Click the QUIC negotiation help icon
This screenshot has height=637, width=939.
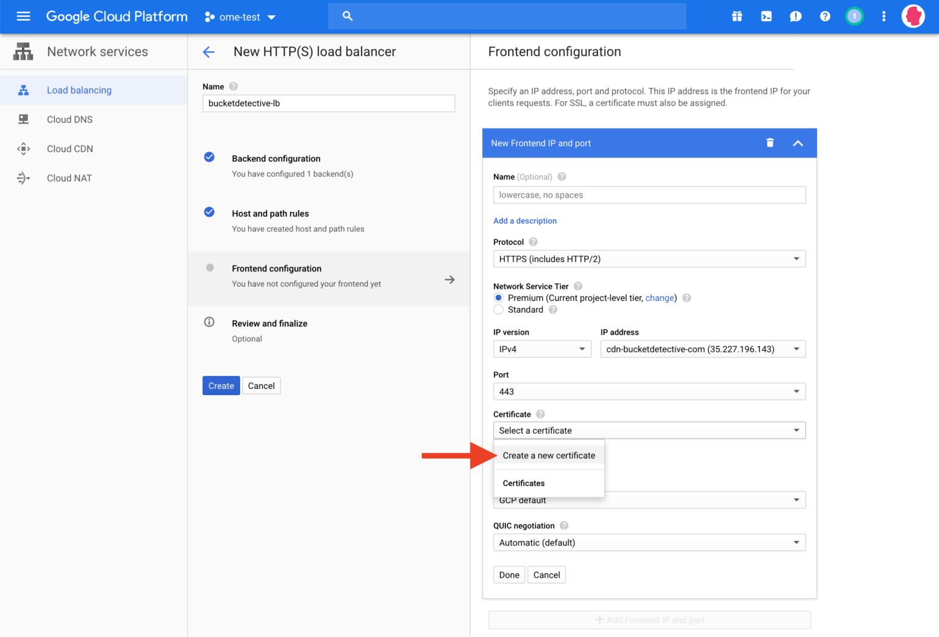564,526
